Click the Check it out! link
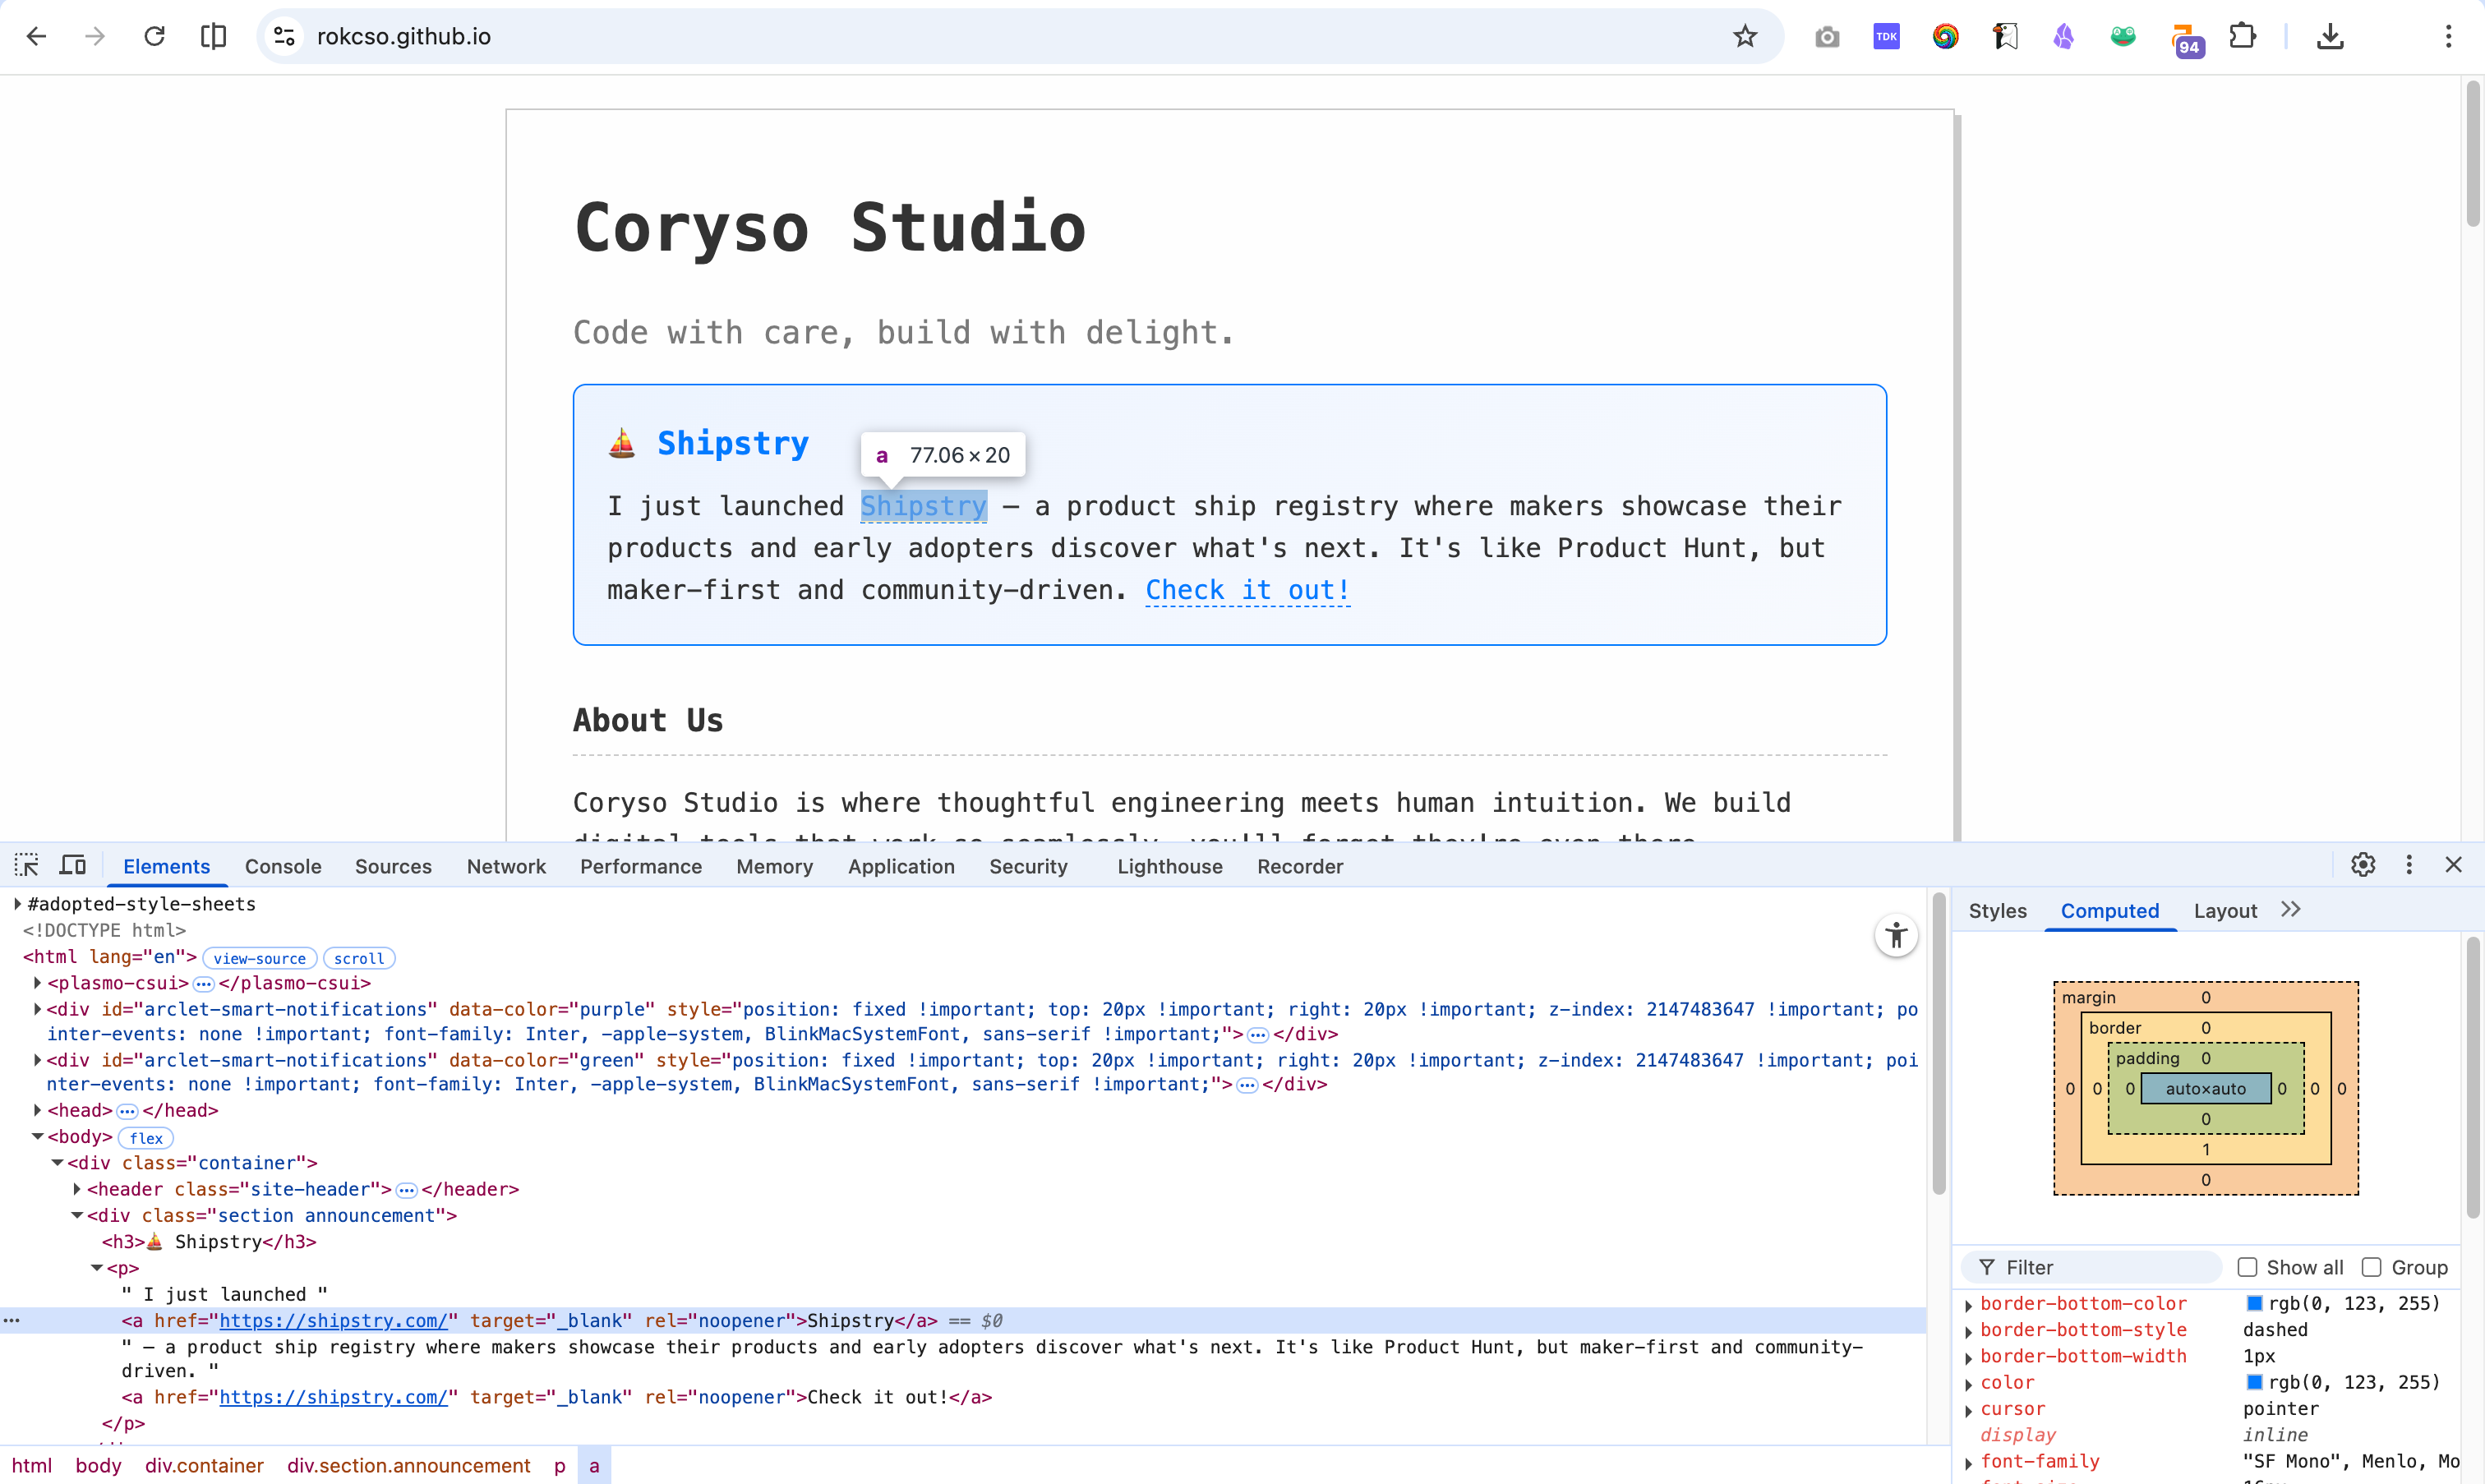 [x=1247, y=590]
